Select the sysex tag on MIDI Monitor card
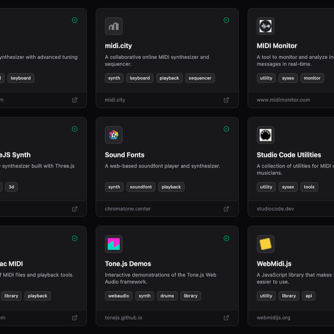This screenshot has height=334, width=334. 288,78
